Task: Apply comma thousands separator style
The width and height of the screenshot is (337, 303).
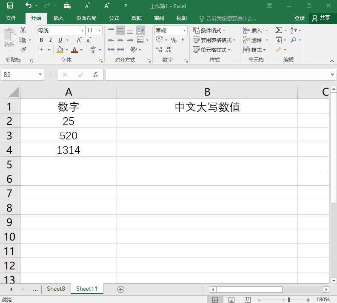Action: coord(183,40)
